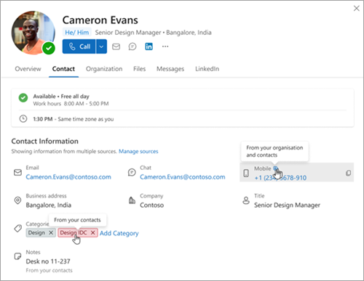View the Messages tab
Image resolution: width=364 pixels, height=281 pixels.
click(170, 69)
